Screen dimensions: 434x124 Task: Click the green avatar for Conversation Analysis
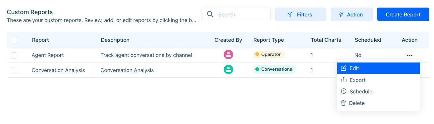[228, 69]
